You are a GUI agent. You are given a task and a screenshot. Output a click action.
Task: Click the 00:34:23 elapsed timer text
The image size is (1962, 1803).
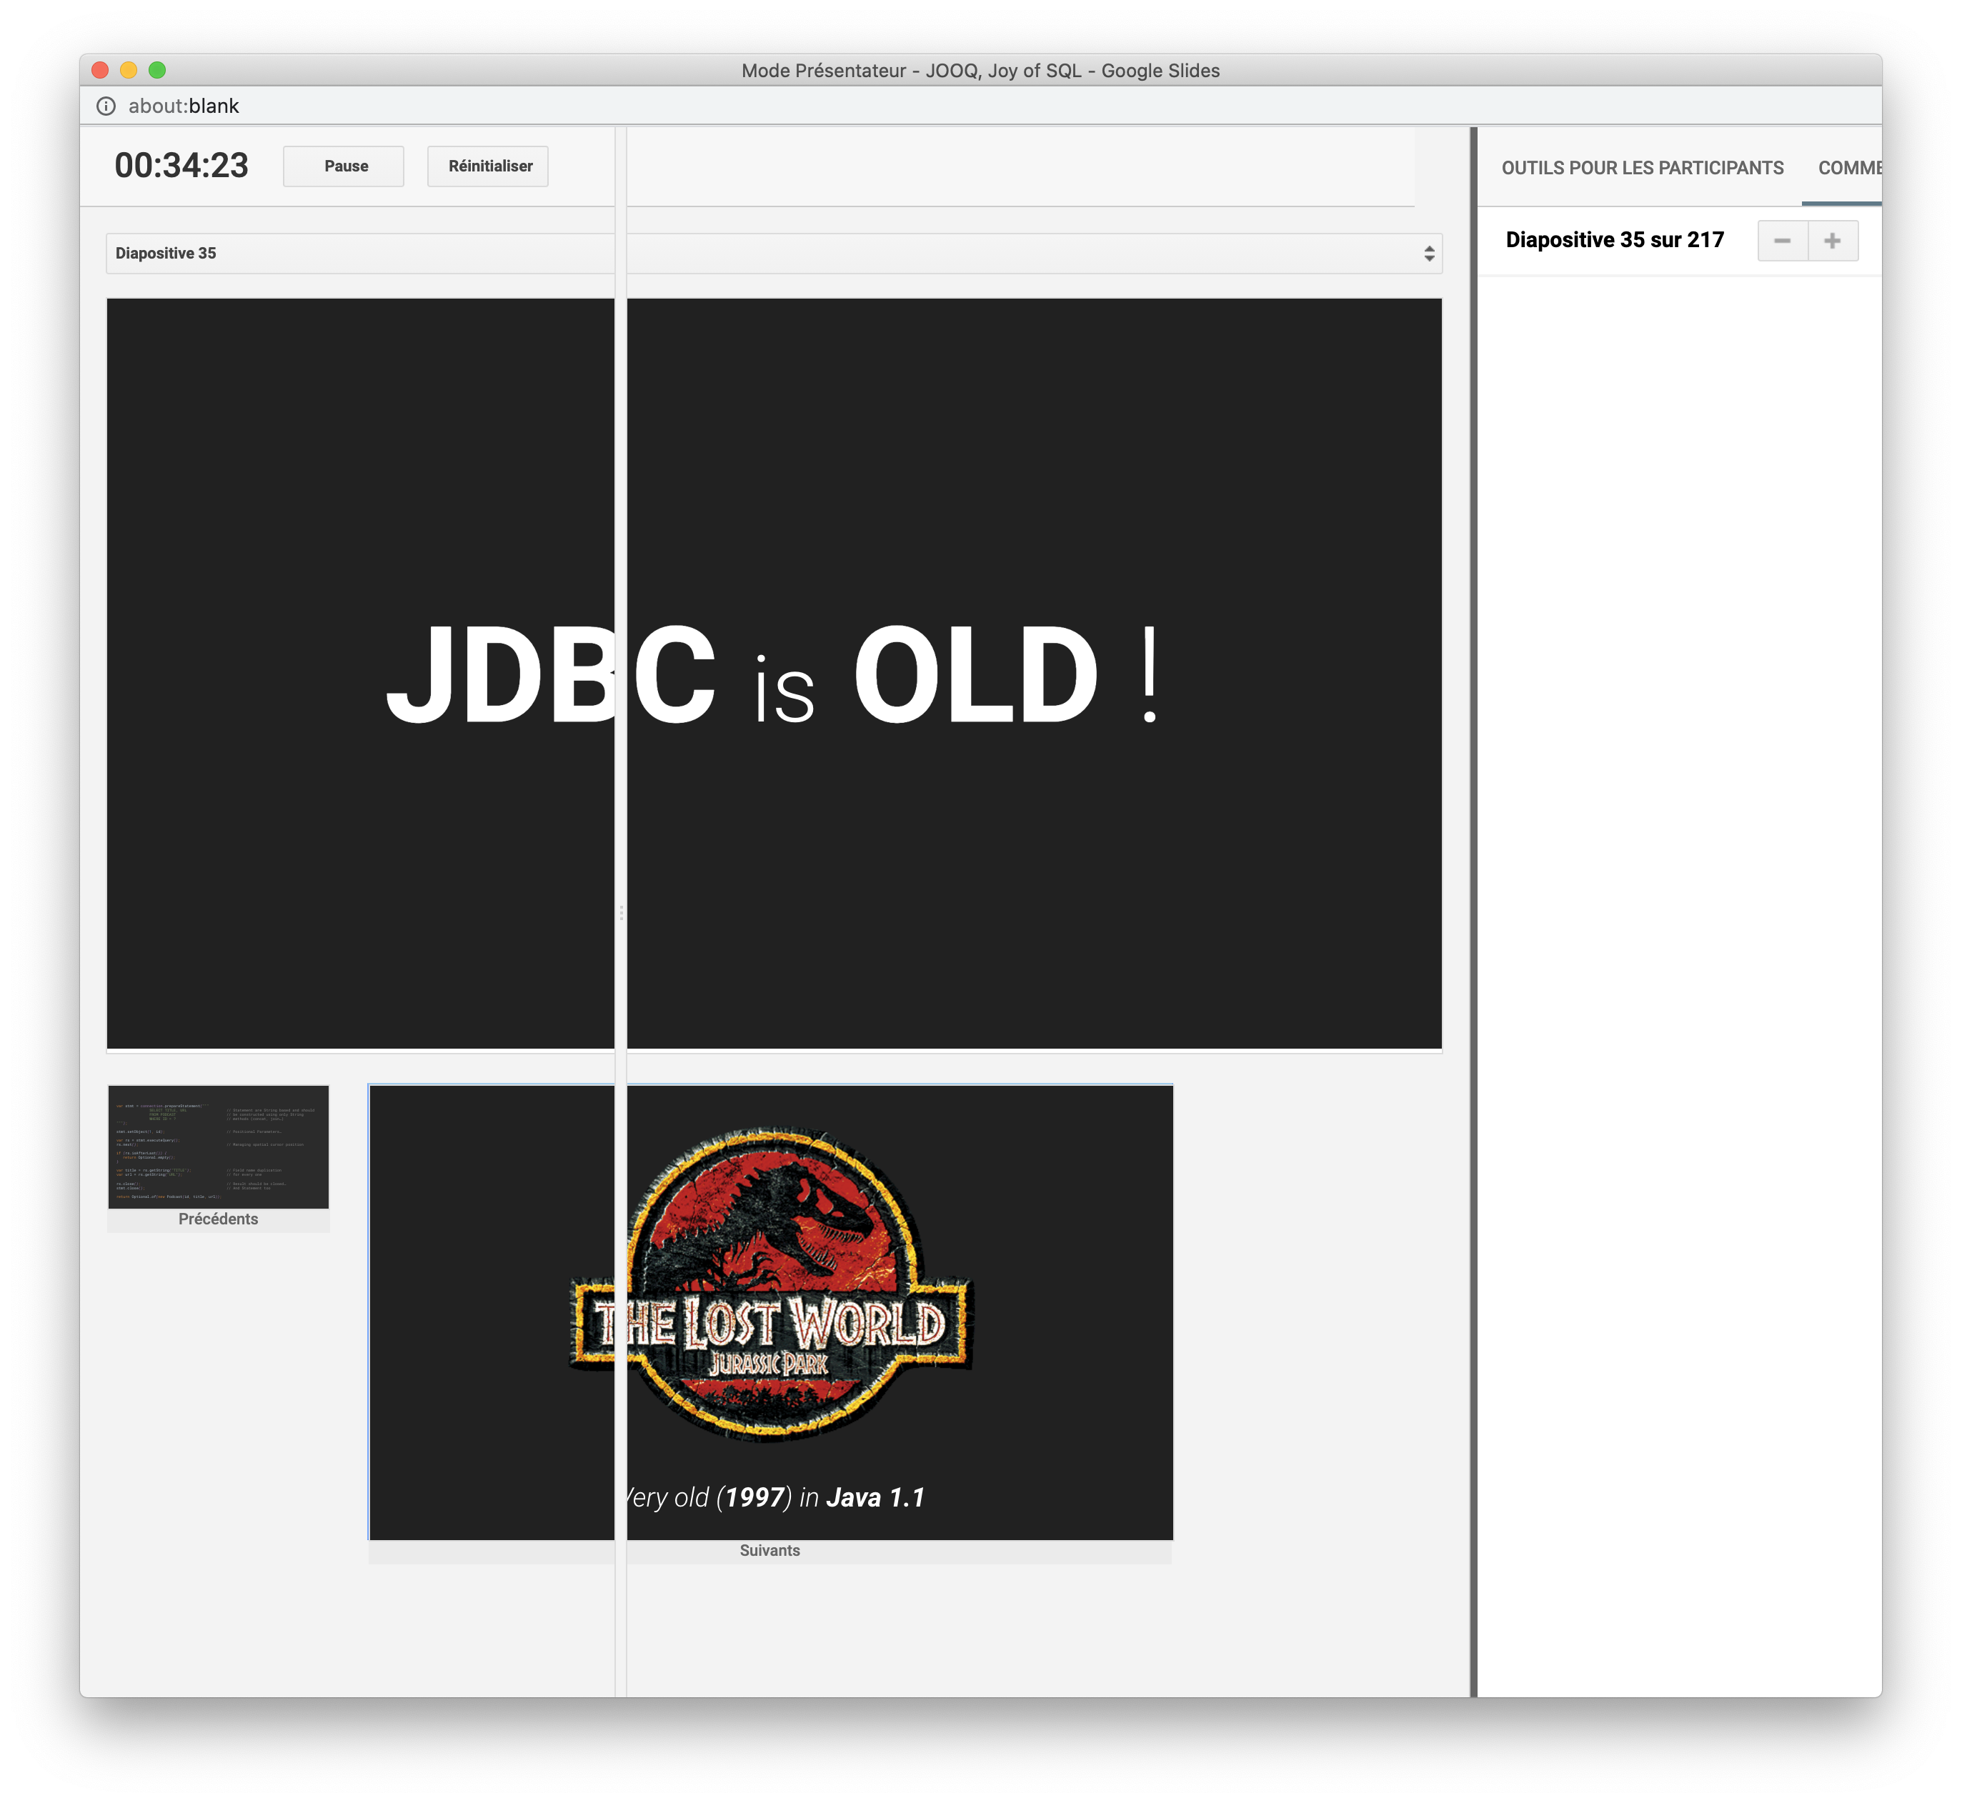coord(181,165)
